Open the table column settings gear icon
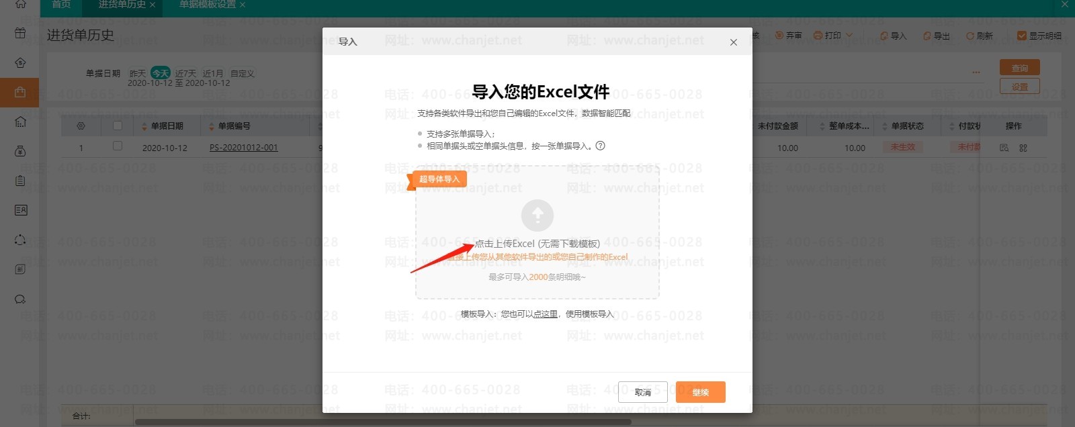 click(x=81, y=126)
